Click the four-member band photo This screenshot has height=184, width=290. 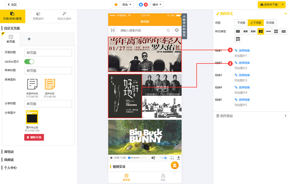[162, 85]
